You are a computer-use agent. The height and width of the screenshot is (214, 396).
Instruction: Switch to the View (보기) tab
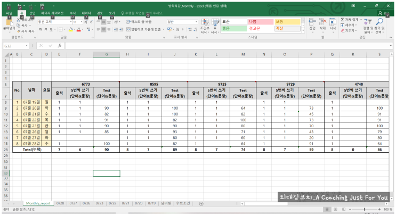112,13
